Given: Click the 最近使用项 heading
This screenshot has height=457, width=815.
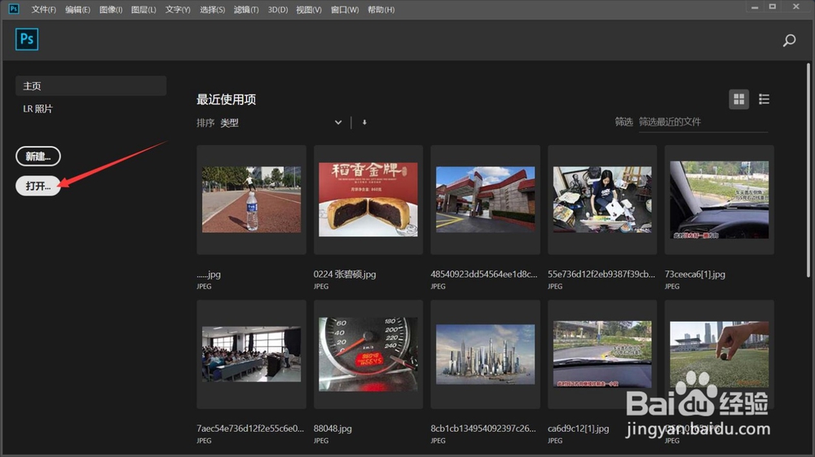Looking at the screenshot, I should click(x=226, y=99).
